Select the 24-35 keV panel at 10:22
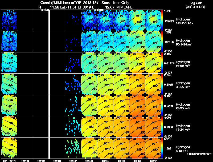The width and height of the screenshot is (213, 162). [x=153, y=105]
